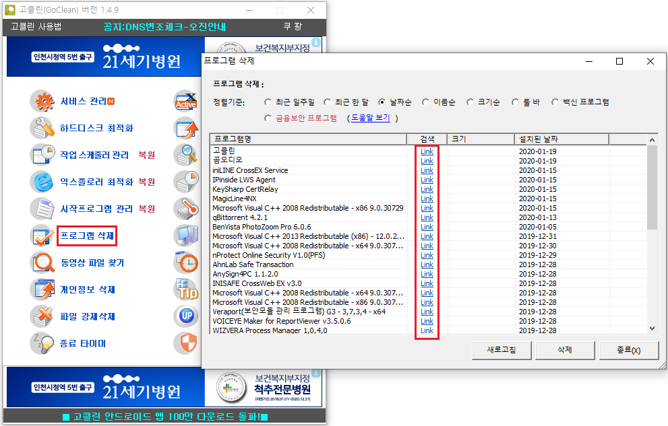Click the '복원' link next to 시작프로그램 관리
The height and width of the screenshot is (426, 668).
pos(146,209)
